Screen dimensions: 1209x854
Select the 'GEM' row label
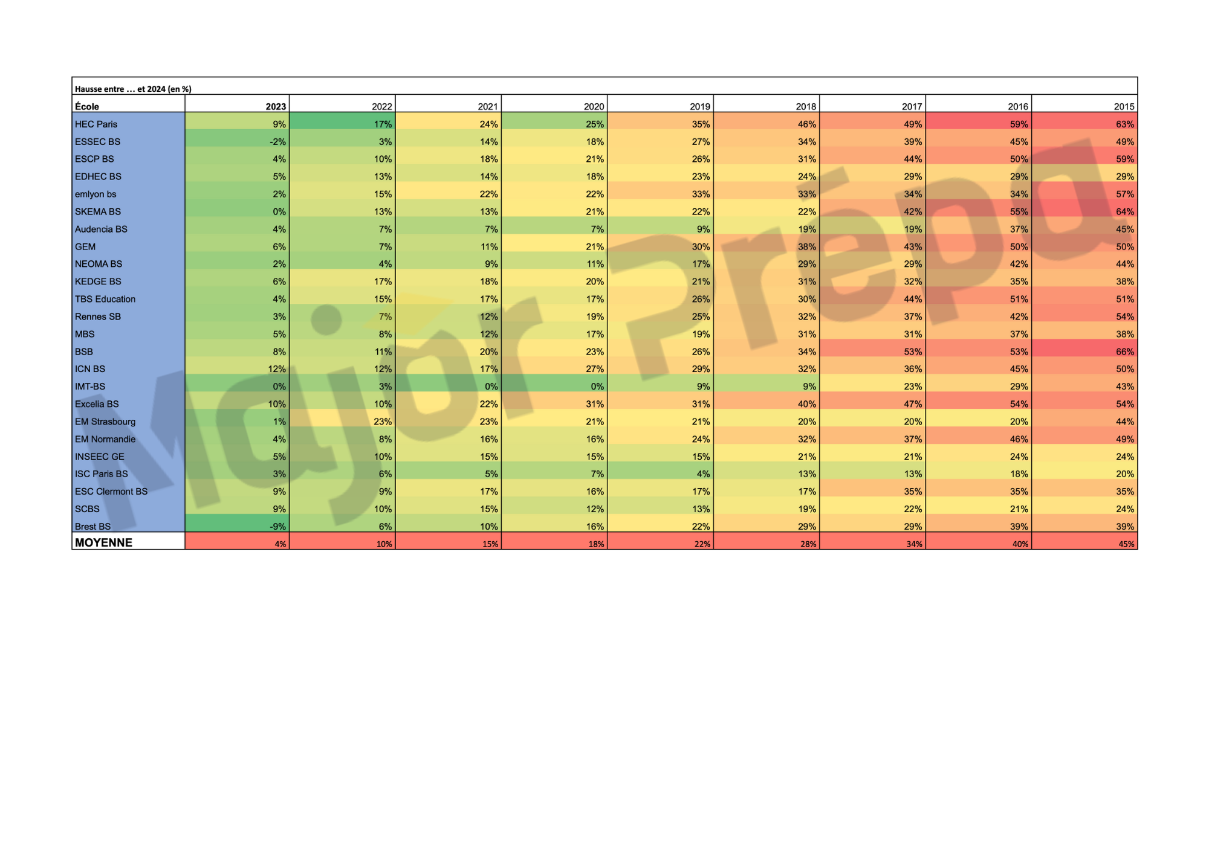85,246
